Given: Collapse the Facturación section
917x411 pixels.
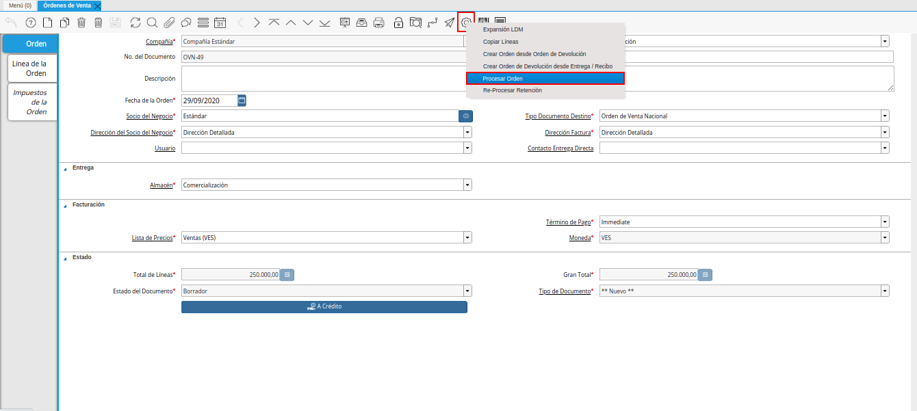Looking at the screenshot, I should (x=66, y=205).
